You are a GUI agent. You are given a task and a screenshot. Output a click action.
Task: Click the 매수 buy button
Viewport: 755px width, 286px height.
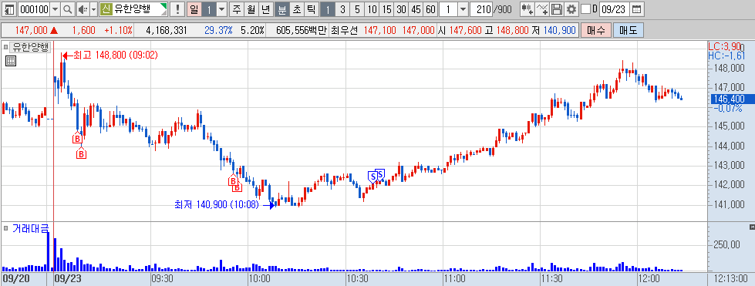[596, 30]
